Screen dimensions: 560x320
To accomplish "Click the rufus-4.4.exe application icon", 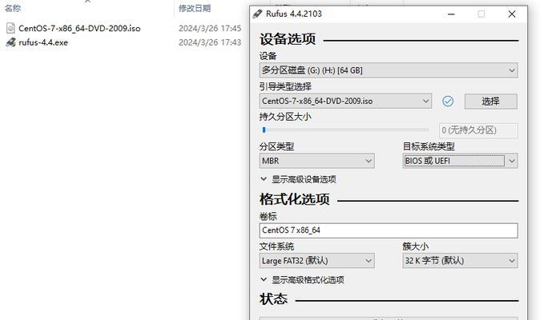I will click(10, 42).
